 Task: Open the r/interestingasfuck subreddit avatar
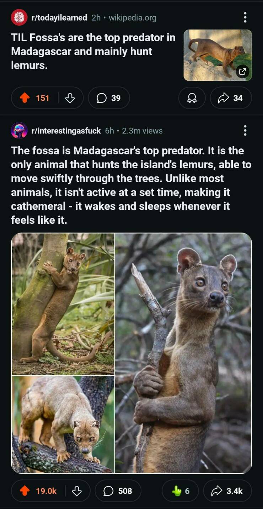click(19, 131)
